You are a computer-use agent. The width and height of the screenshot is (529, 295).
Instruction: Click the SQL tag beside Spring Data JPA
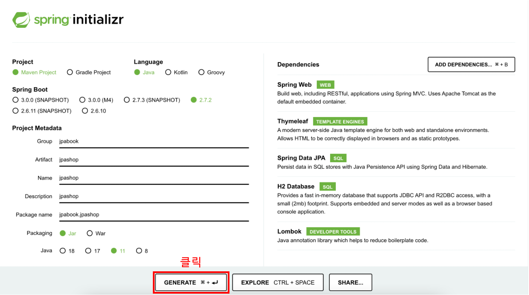tap(338, 158)
